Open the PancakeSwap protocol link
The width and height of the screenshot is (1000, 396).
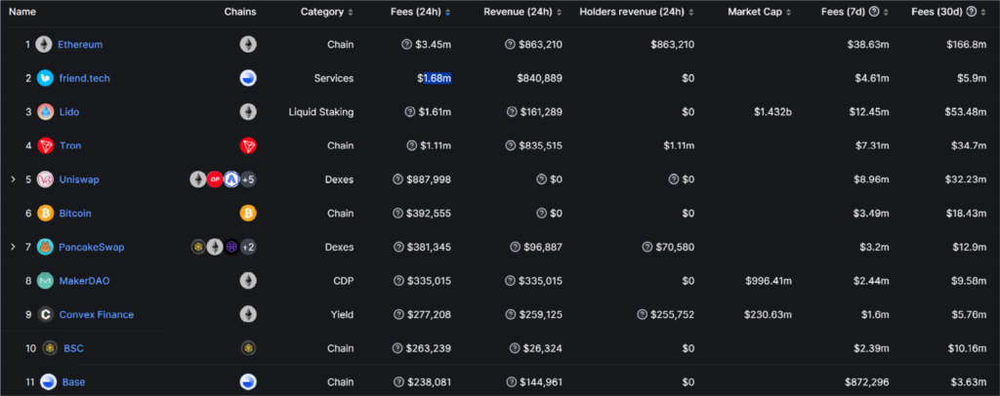92,247
